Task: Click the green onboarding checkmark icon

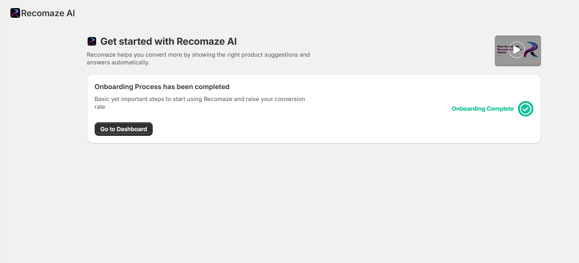Action: pyautogui.click(x=525, y=109)
